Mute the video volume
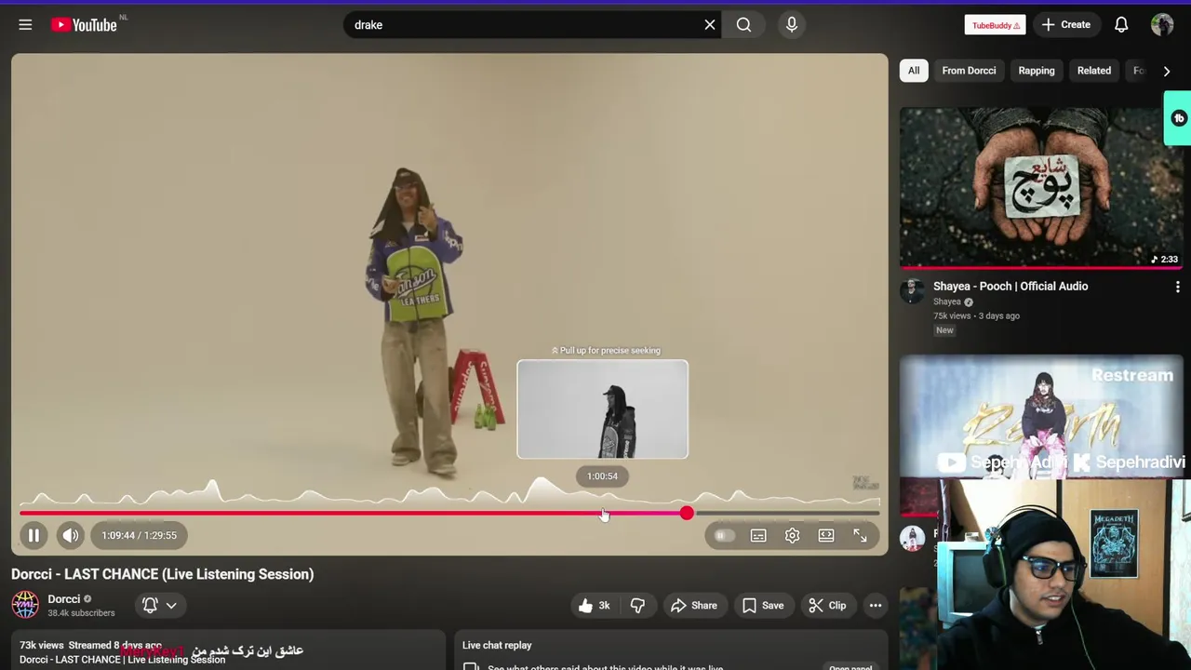The height and width of the screenshot is (670, 1191). tap(71, 535)
